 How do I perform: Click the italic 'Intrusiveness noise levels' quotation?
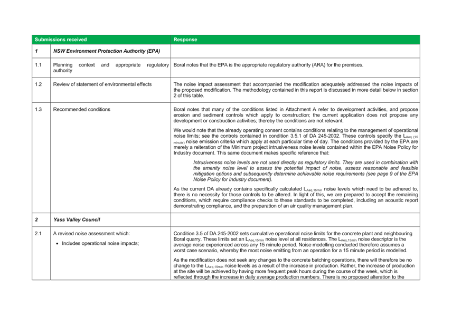(x=305, y=171)
